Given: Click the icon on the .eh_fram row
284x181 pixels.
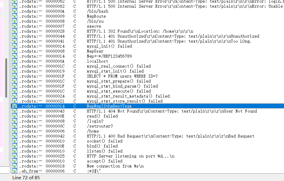Looking at the screenshot, I should (14, 171).
